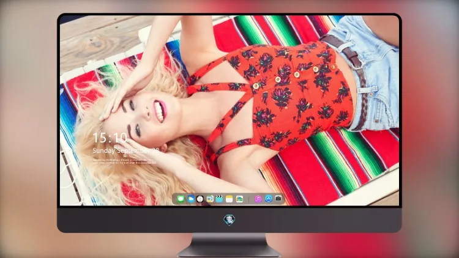Open the clapperboard Videos dock icon
The height and width of the screenshot is (258, 459).
coord(219,199)
